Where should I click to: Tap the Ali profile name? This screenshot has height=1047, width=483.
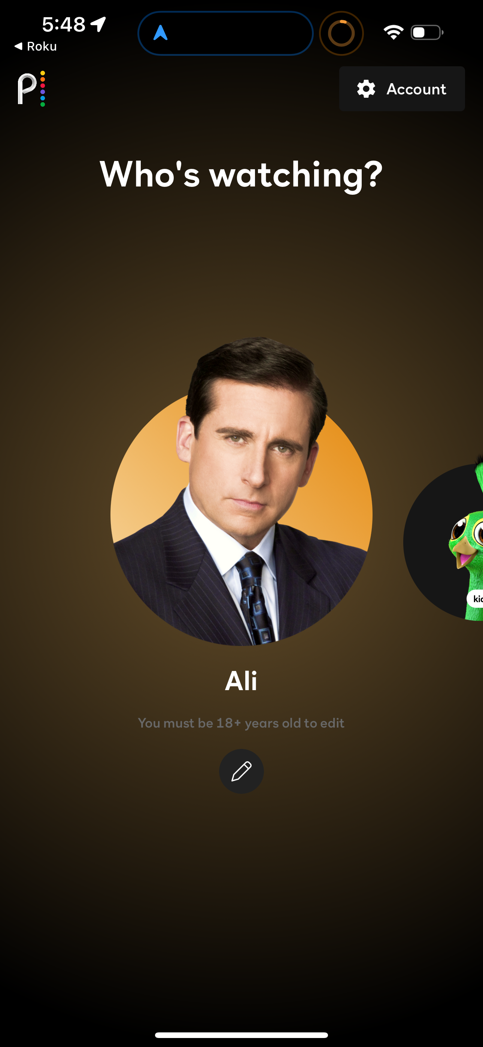pos(241,681)
